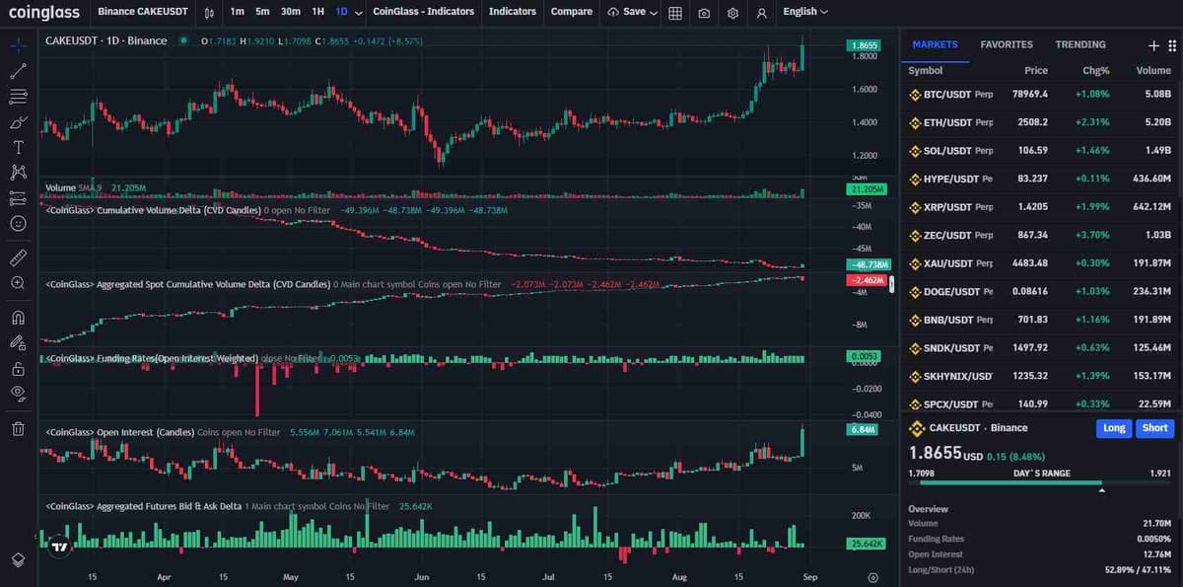Select BNB/USDT Perp row
The width and height of the screenshot is (1183, 587).
[1040, 320]
